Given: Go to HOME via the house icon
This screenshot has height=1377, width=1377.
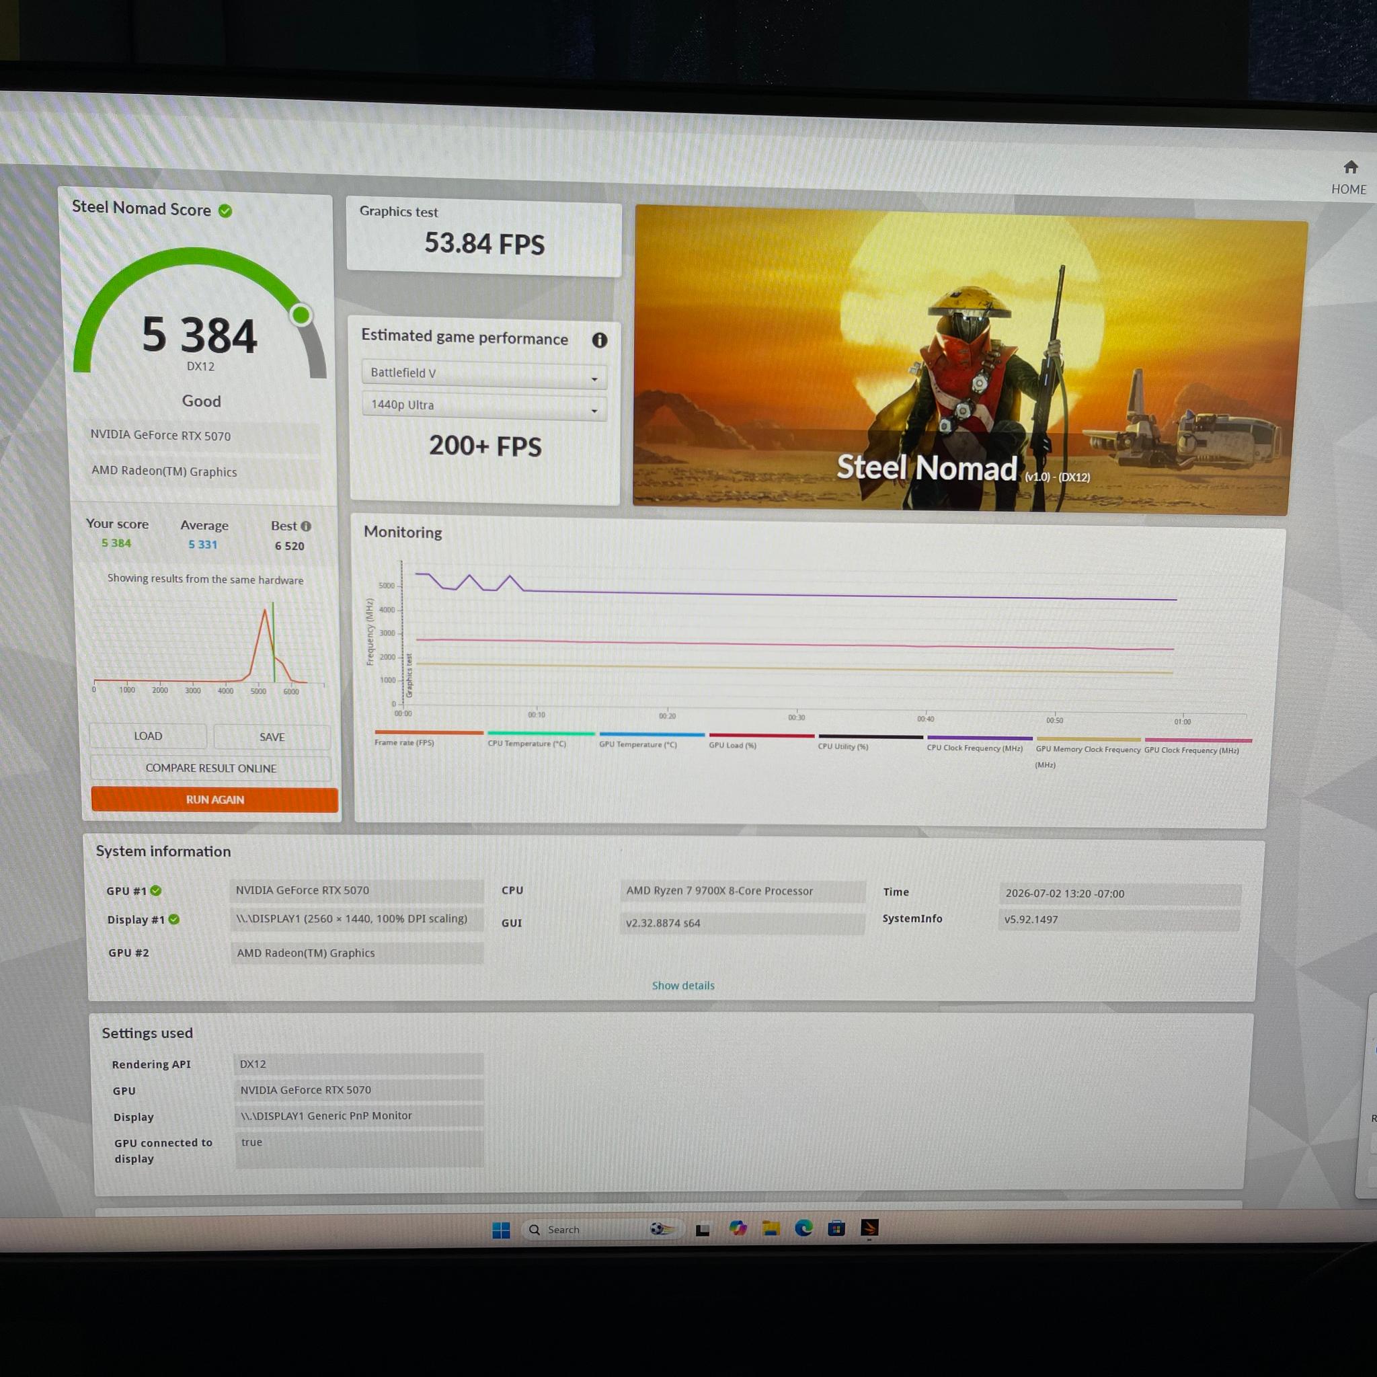Looking at the screenshot, I should [x=1350, y=167].
